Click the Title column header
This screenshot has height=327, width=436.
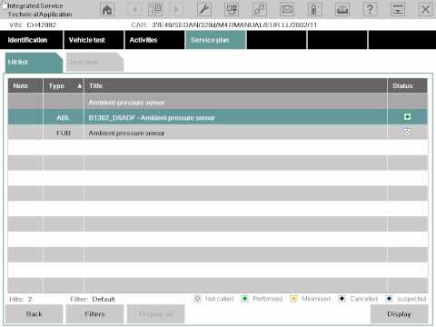pyautogui.click(x=235, y=86)
